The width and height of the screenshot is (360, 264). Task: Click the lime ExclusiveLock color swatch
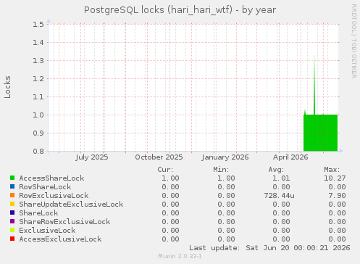[12, 230]
